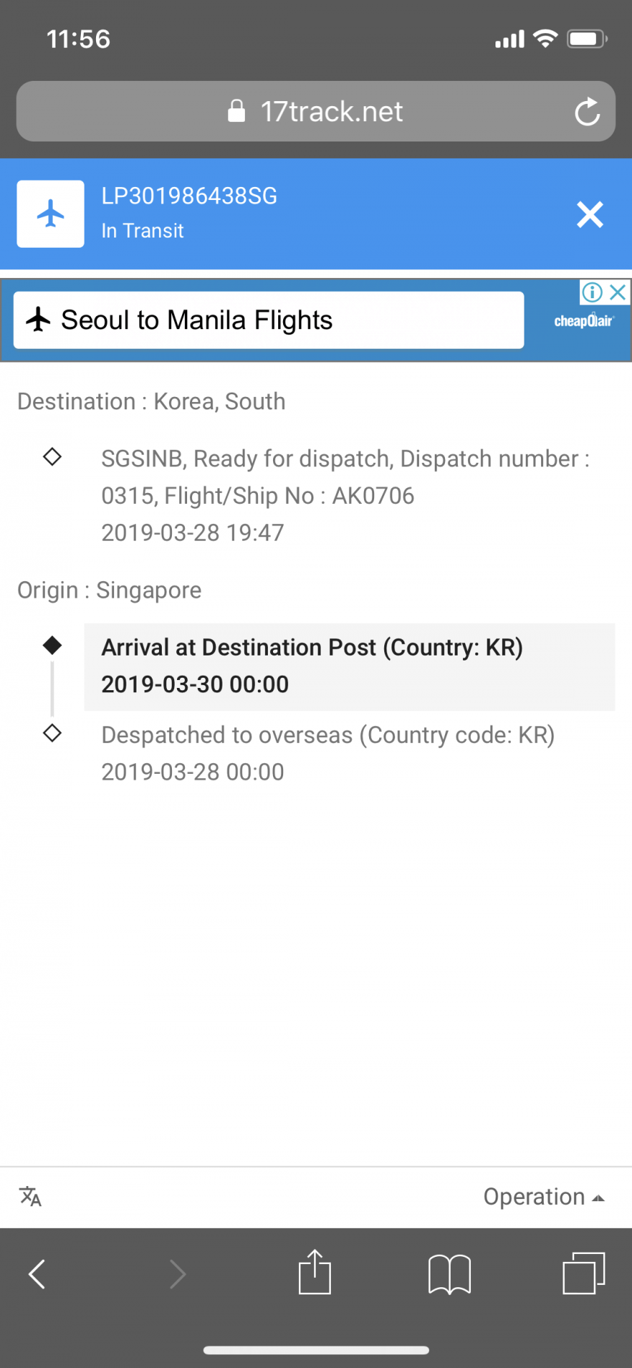Tap the 17track.net address bar
Viewport: 632px width, 1368px height.
click(x=316, y=112)
